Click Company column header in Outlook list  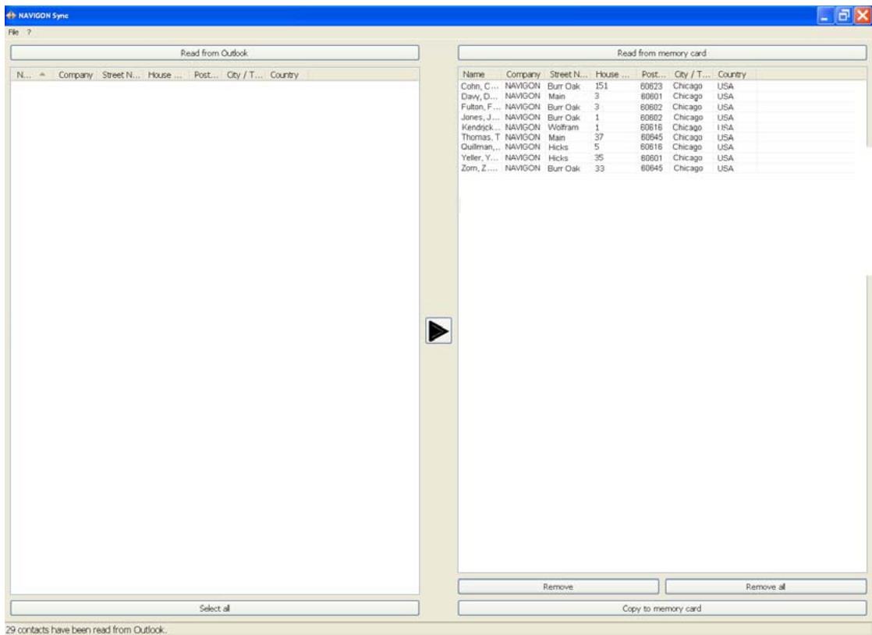click(76, 75)
